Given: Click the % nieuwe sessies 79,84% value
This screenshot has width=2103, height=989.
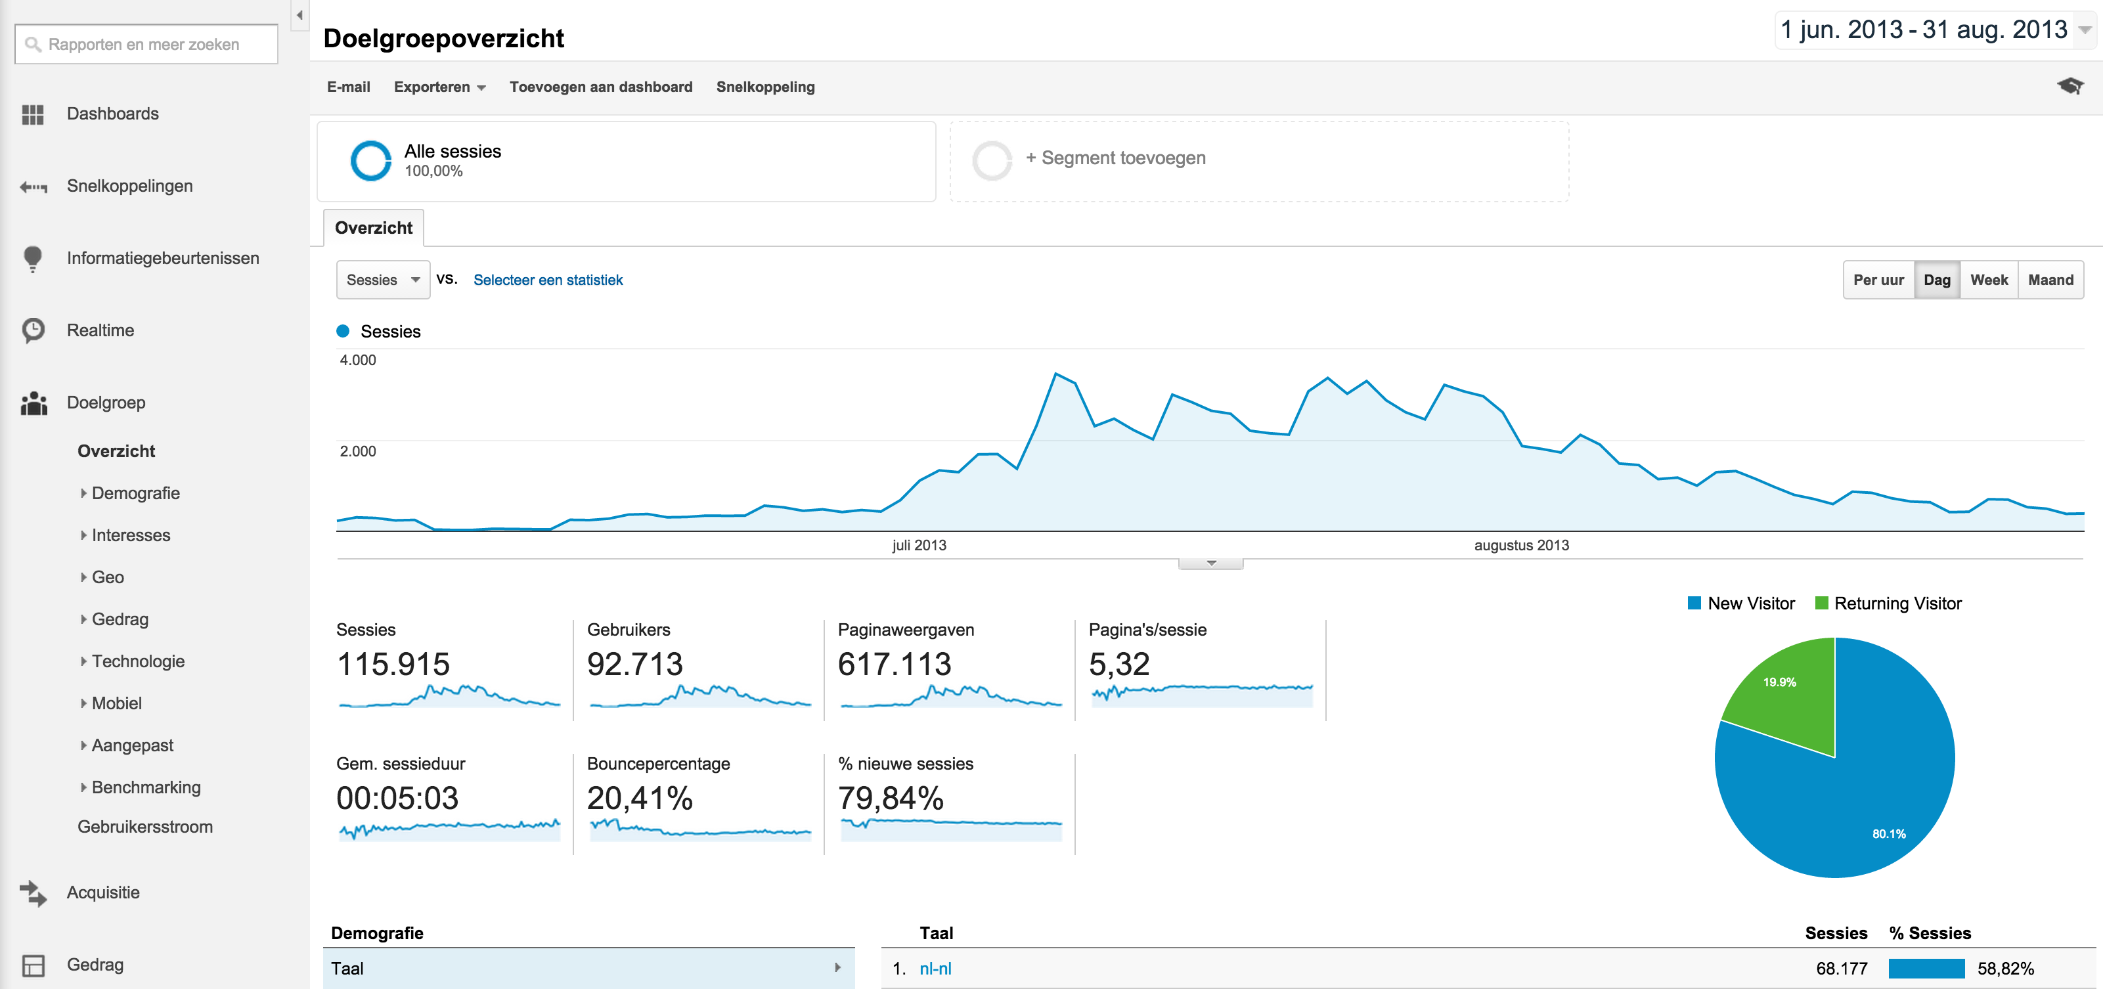Looking at the screenshot, I should coord(891,799).
